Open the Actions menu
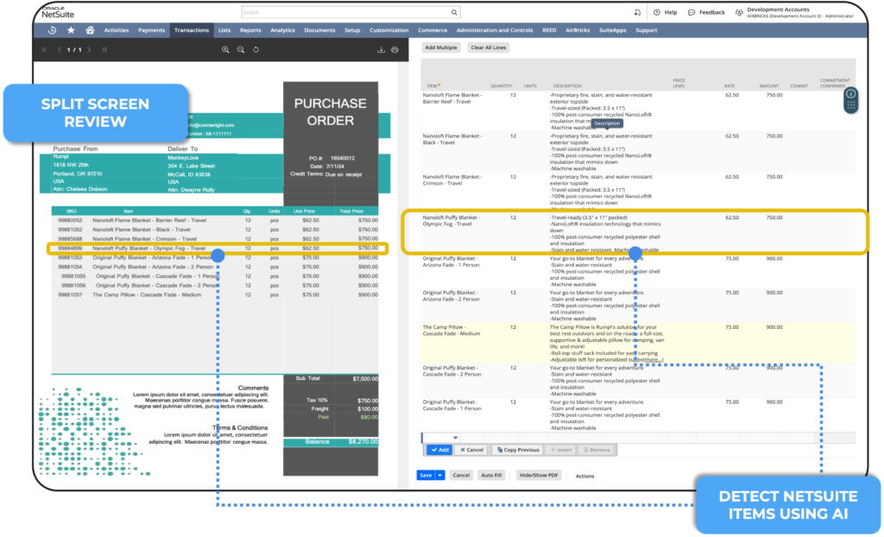 [x=584, y=476]
